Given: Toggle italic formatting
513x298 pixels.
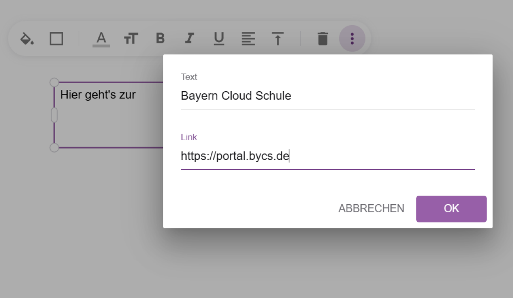Looking at the screenshot, I should [189, 39].
